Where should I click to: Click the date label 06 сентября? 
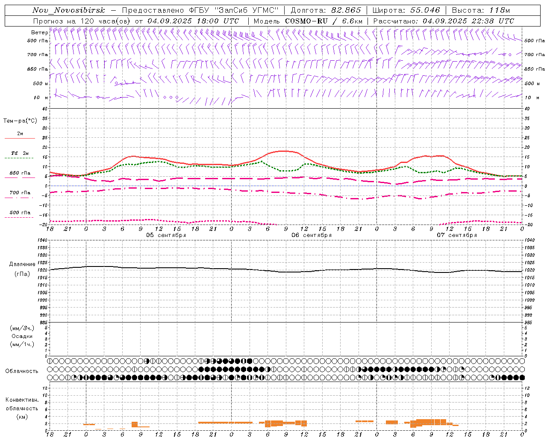point(312,235)
